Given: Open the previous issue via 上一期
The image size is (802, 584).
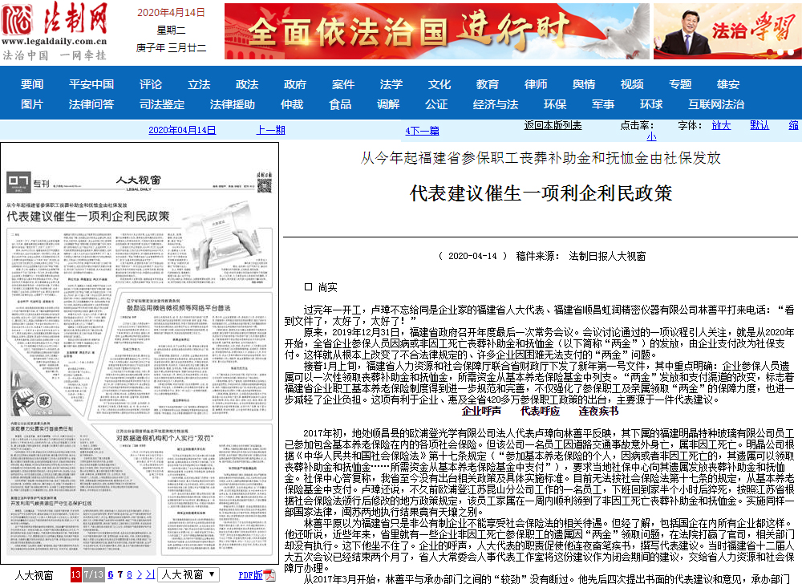Looking at the screenshot, I should (x=271, y=131).
